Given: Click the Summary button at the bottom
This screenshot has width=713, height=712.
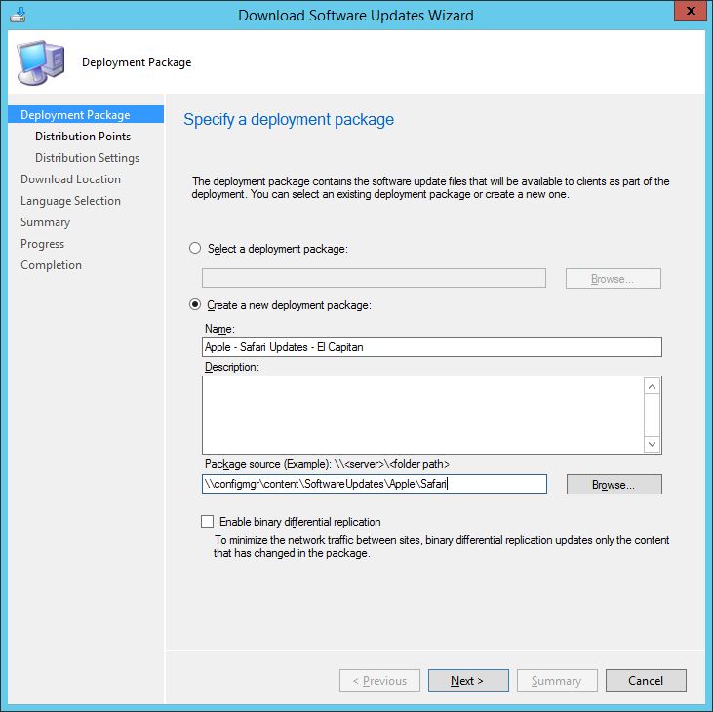Looking at the screenshot, I should [x=557, y=680].
